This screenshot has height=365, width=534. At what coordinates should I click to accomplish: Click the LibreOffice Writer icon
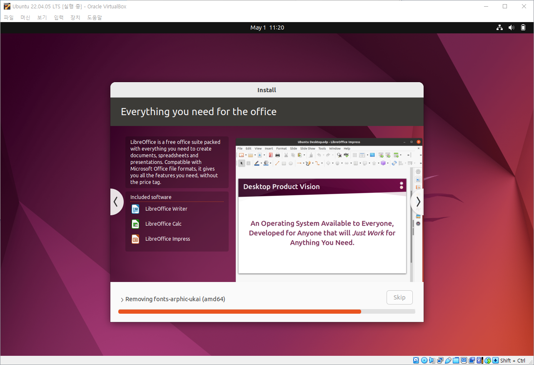tap(135, 209)
